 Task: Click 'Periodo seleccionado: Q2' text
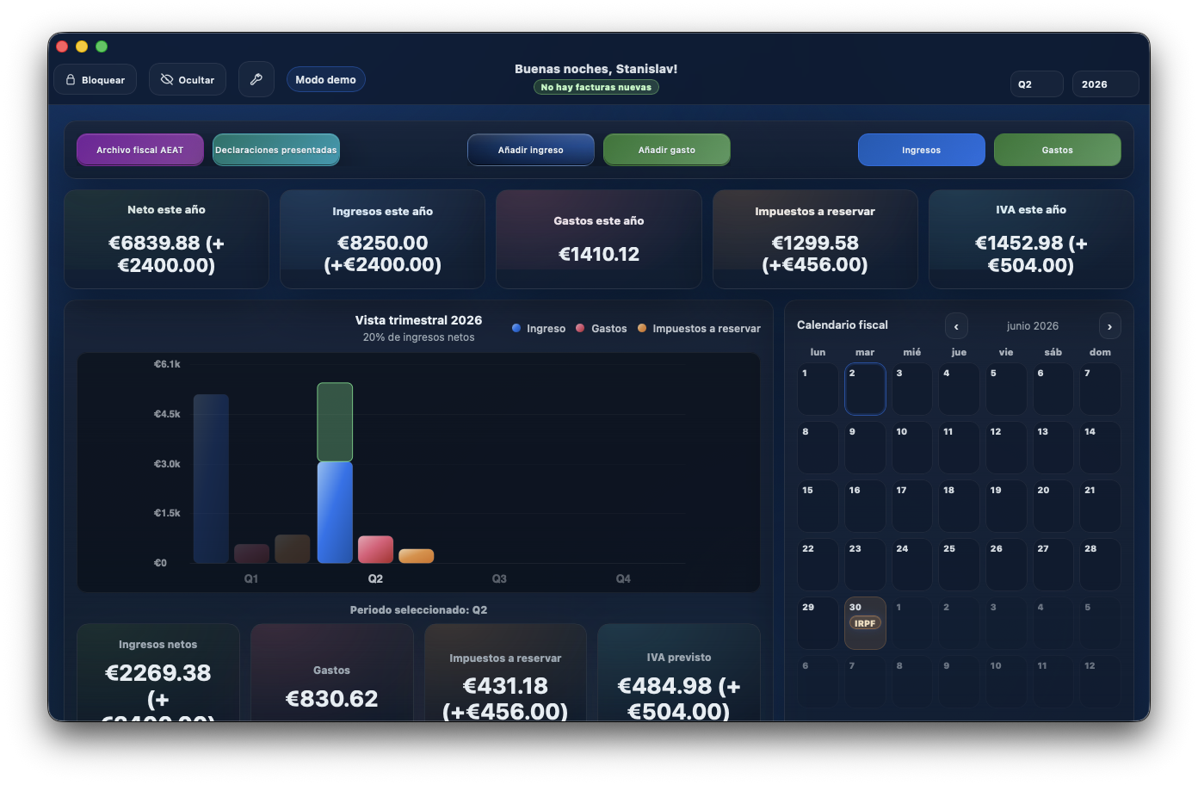[418, 609]
